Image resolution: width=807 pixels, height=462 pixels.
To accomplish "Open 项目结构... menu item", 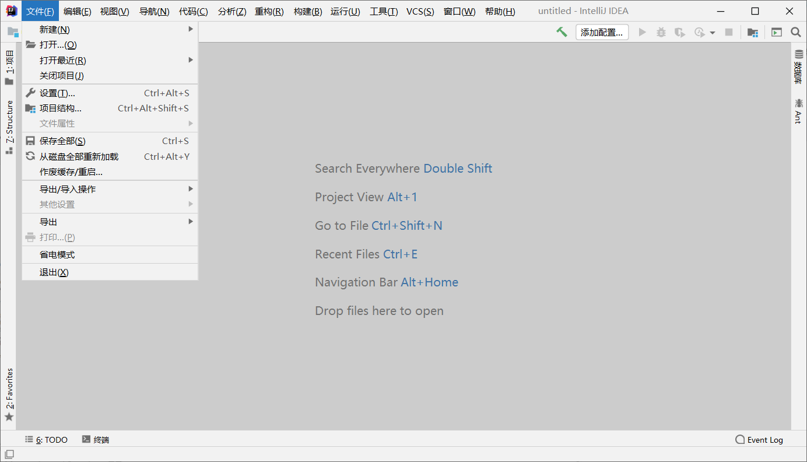I will 110,108.
